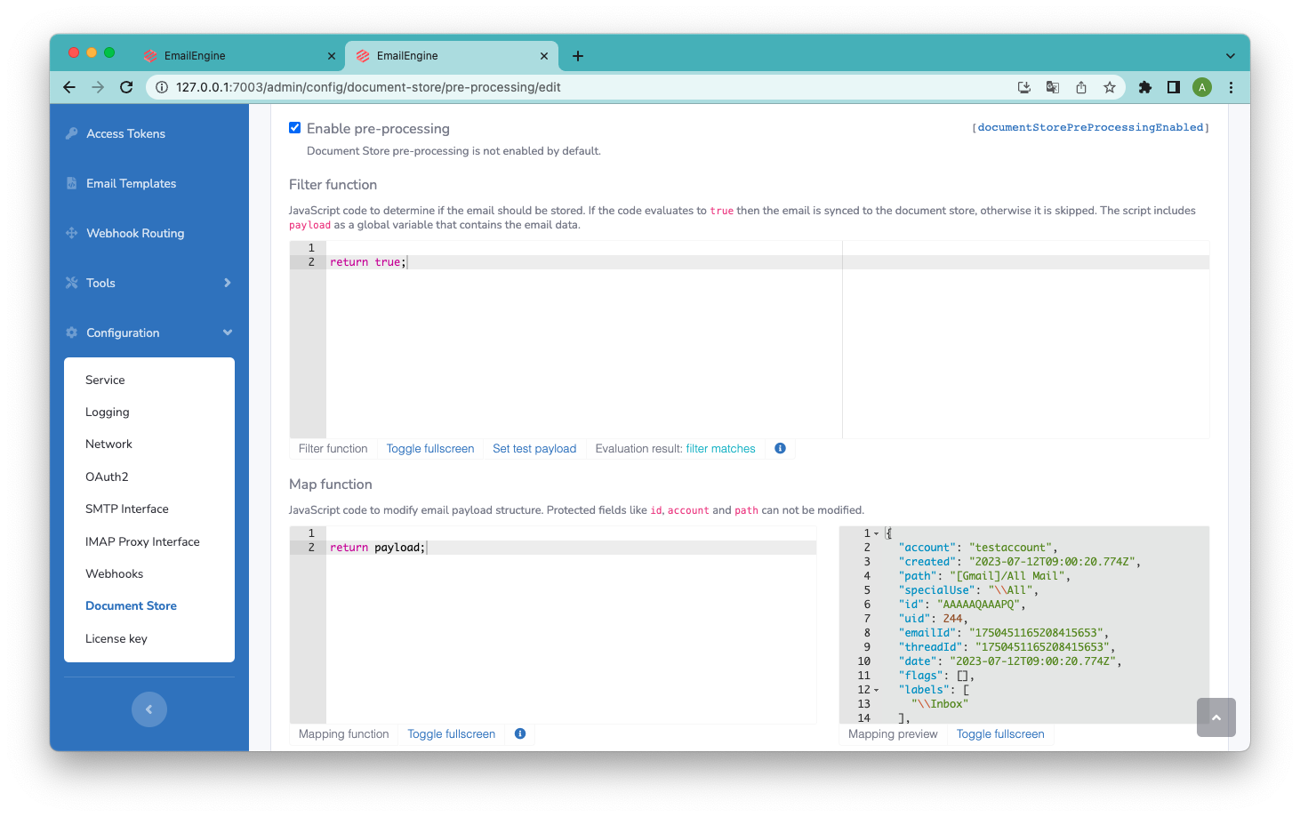The height and width of the screenshot is (817, 1300).
Task: Click the filter matches evaluation result
Action: tap(720, 449)
